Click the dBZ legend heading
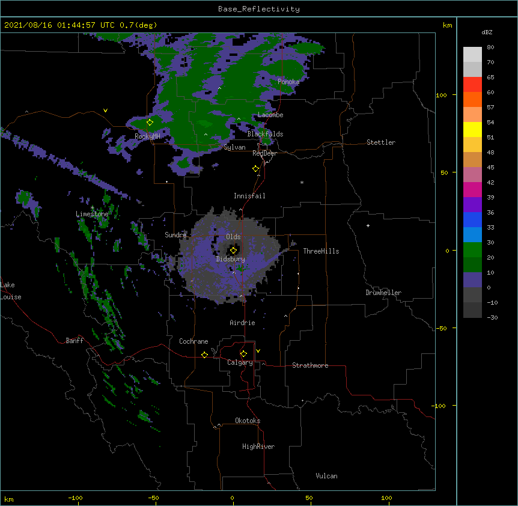Image resolution: width=518 pixels, height=506 pixels. coord(487,32)
